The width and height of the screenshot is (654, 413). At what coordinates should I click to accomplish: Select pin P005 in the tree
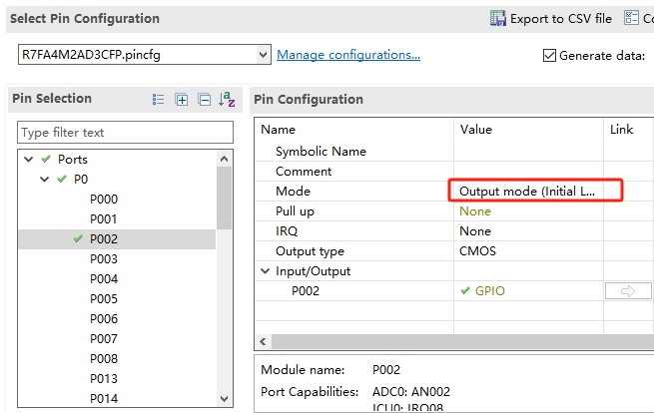coord(104,299)
